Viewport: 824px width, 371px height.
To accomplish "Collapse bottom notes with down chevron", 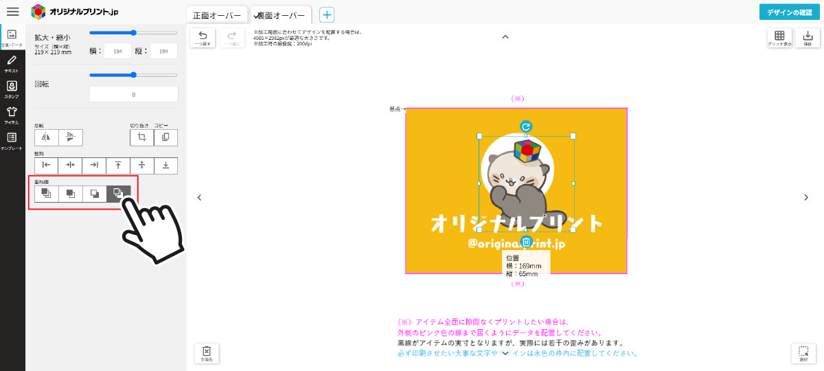I will pyautogui.click(x=505, y=353).
